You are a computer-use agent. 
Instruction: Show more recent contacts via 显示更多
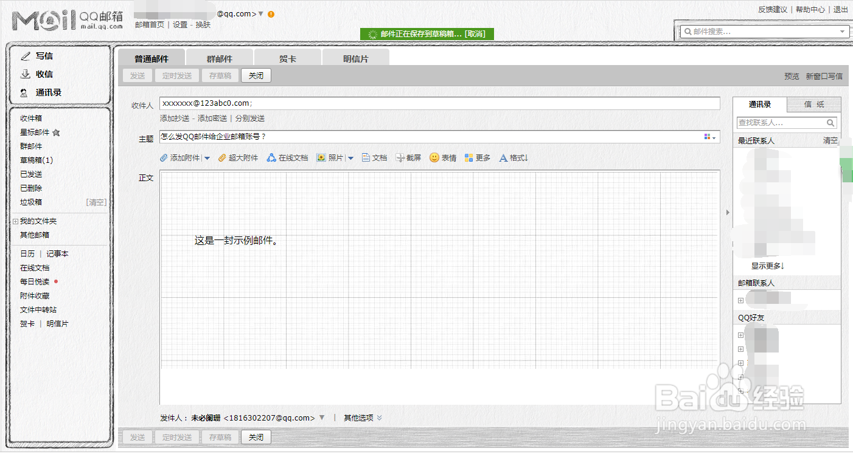click(x=768, y=266)
